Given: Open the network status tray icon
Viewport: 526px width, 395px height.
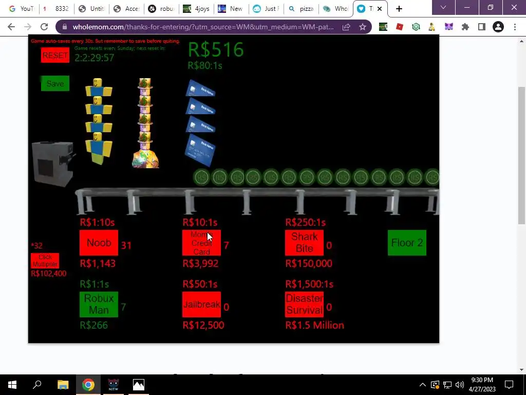Looking at the screenshot, I should click(447, 385).
